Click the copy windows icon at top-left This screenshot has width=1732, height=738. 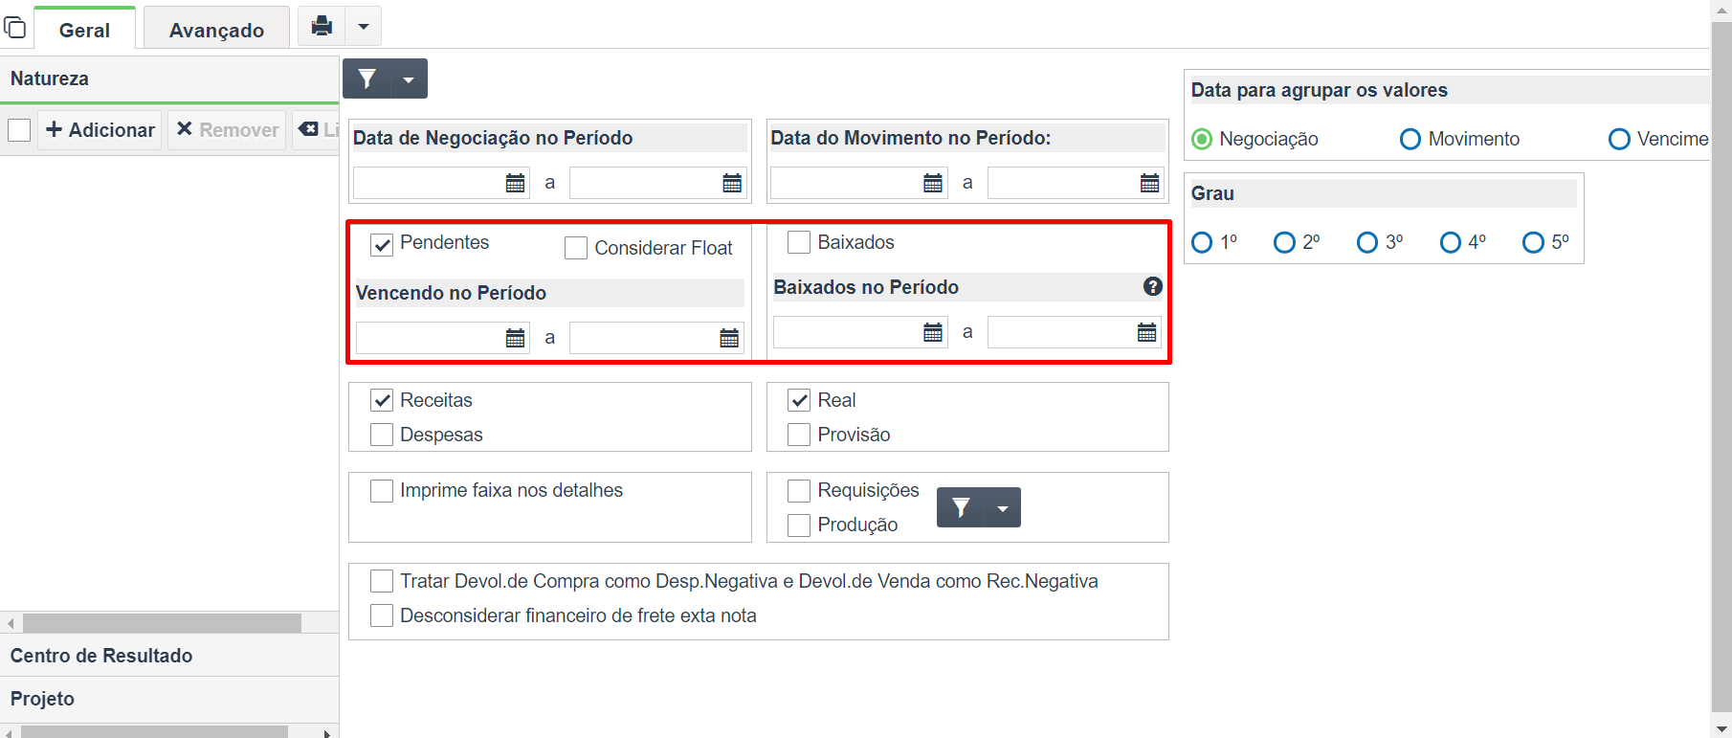[x=15, y=27]
